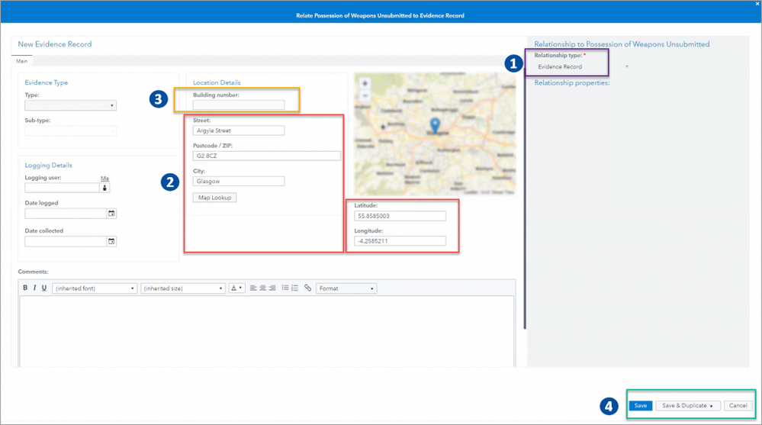Toggle bold formatting in Comments editor

coord(25,288)
